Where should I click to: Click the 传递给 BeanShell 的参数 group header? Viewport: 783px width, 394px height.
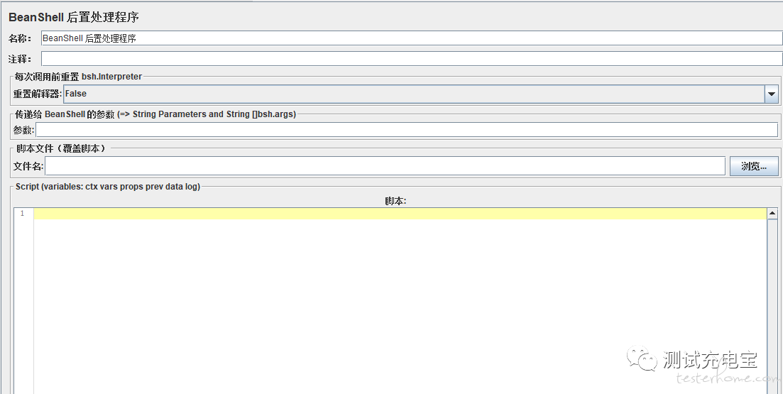[155, 114]
